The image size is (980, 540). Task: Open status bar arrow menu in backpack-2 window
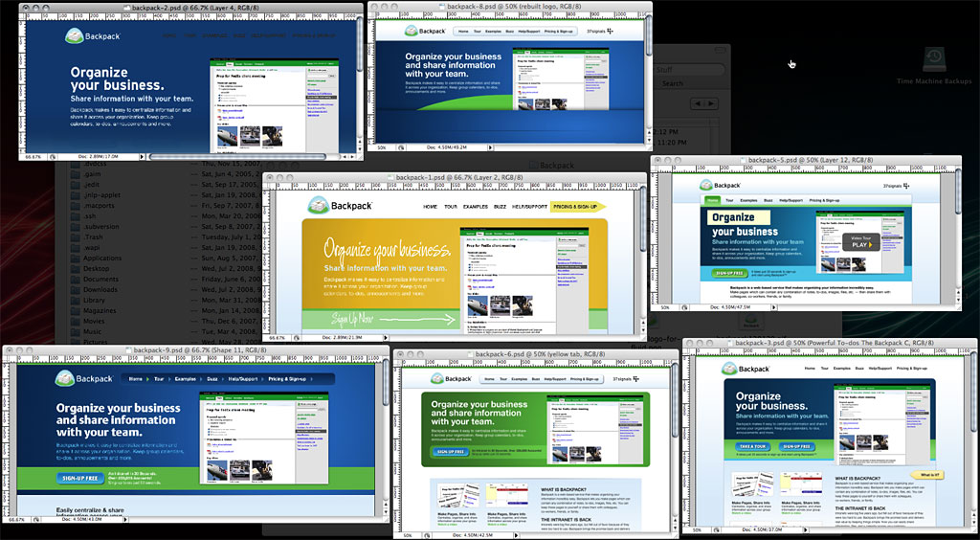142,157
